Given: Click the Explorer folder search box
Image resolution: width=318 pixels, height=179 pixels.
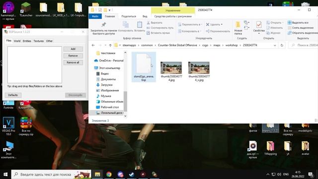Looking at the screenshot, I should (304, 45).
